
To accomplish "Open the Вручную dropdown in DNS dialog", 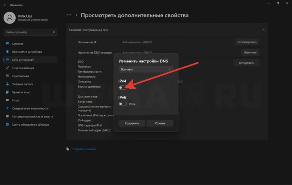I will tap(146, 69).
